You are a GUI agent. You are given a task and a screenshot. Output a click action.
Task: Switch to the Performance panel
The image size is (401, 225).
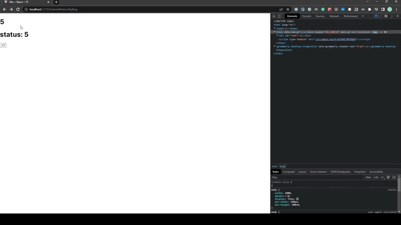tap(350, 16)
